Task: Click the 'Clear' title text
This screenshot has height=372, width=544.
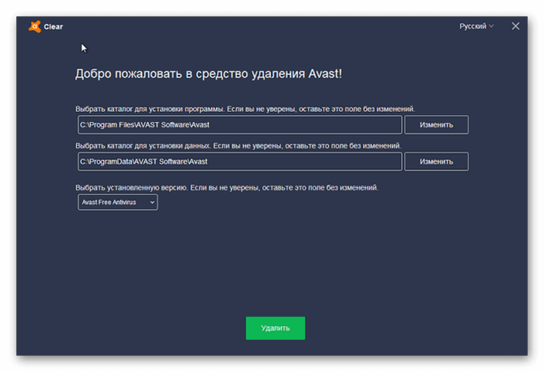Action: coord(53,27)
